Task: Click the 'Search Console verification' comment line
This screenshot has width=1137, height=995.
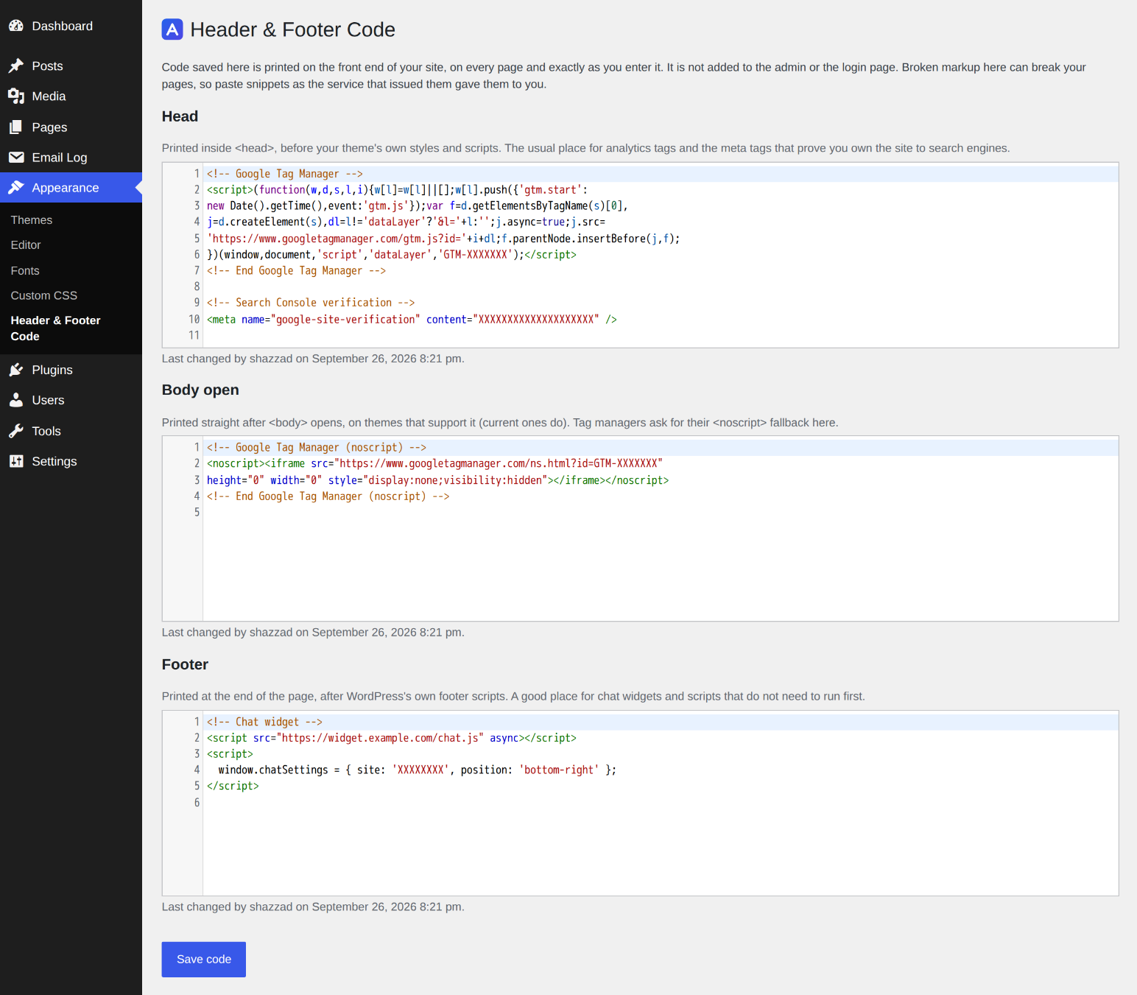Action: 311,303
